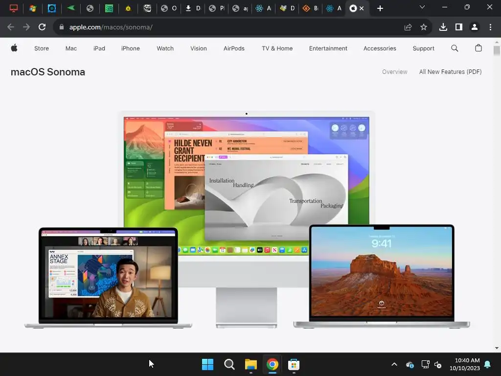Open the iPhone menu item
The height and width of the screenshot is (376, 501).
point(130,48)
